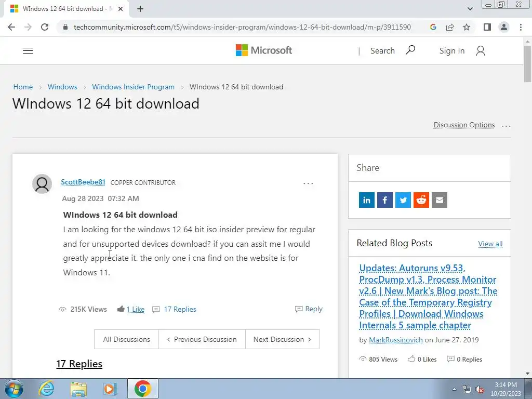This screenshot has height=399, width=532.
Task: Share via email icon
Action: click(x=440, y=200)
